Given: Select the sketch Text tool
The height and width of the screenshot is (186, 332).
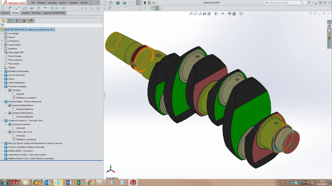Looking at the screenshot, I should click(82, 8).
